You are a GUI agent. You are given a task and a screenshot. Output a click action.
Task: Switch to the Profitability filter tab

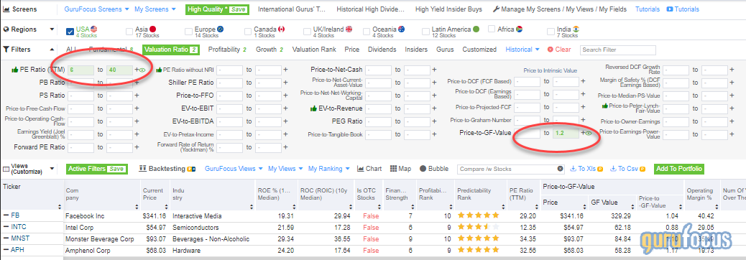click(x=227, y=50)
